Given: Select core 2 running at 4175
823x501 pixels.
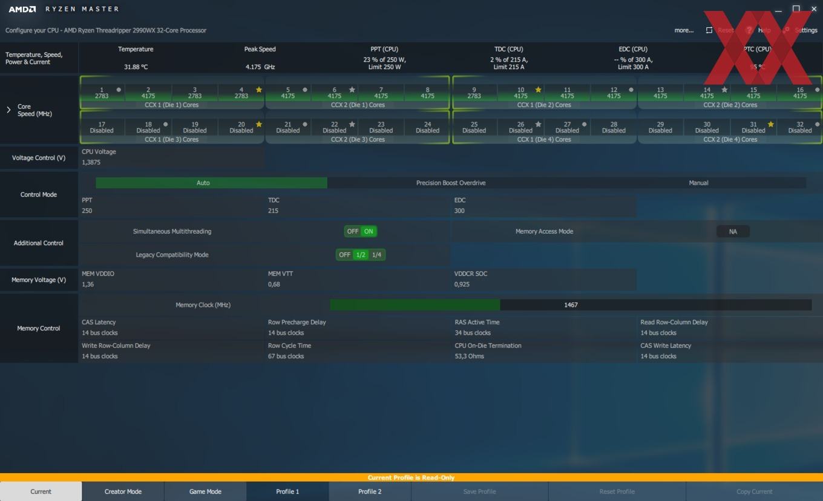Looking at the screenshot, I should point(148,93).
